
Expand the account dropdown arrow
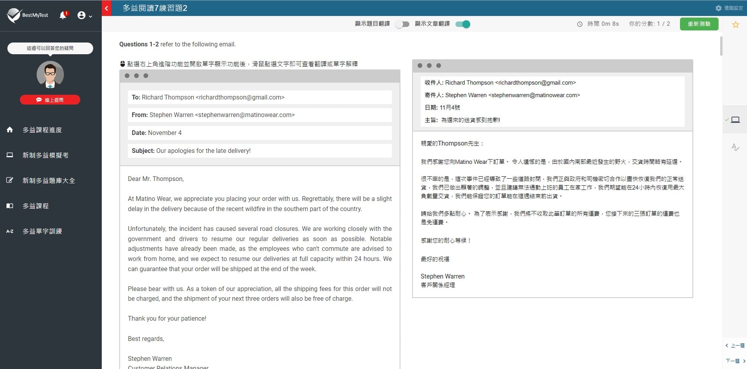click(90, 16)
